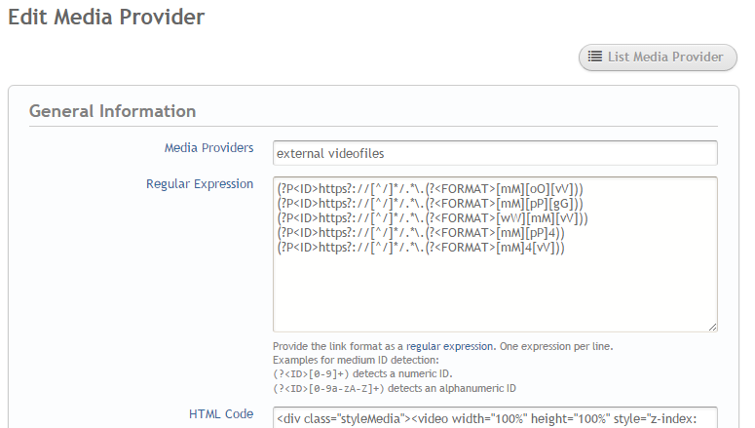
Task: Place cursor in the [mM][pP][gG] regex line
Action: click(431, 203)
